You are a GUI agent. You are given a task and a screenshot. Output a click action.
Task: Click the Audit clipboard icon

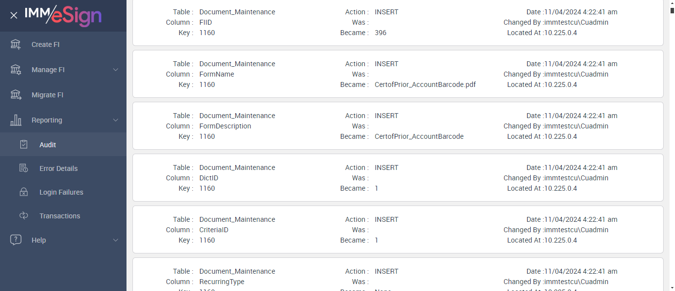click(24, 145)
